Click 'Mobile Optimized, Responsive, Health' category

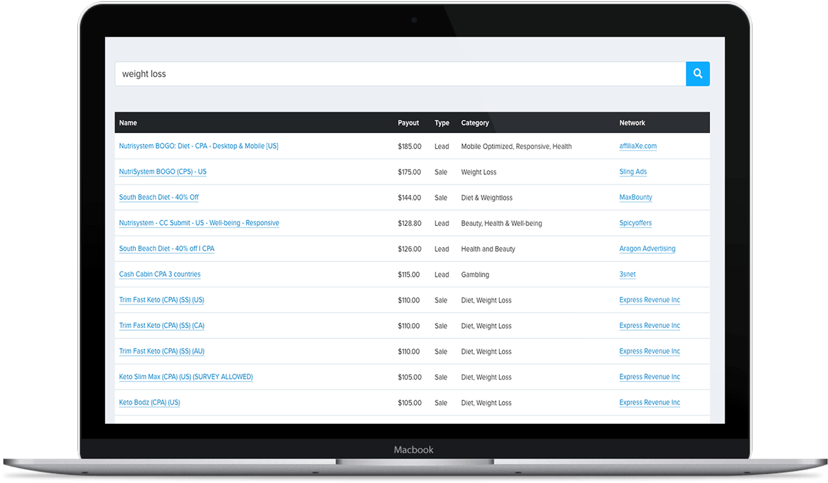[x=516, y=146]
